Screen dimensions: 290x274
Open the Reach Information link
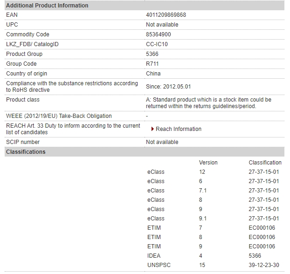click(179, 129)
